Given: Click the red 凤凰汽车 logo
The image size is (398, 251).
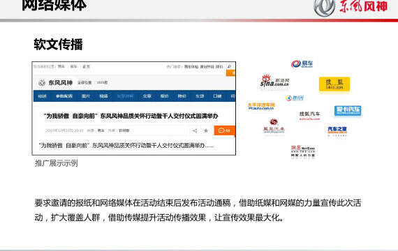Looking at the screenshot, I should [274, 125].
